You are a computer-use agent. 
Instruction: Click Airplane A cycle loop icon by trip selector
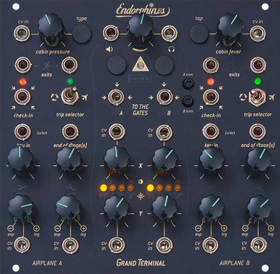pos(55,97)
